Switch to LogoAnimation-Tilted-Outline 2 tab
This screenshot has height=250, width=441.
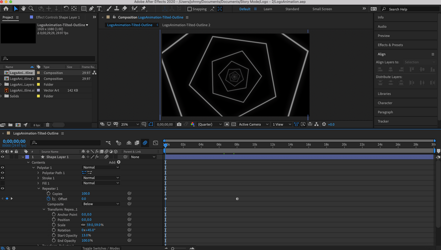[x=186, y=25]
